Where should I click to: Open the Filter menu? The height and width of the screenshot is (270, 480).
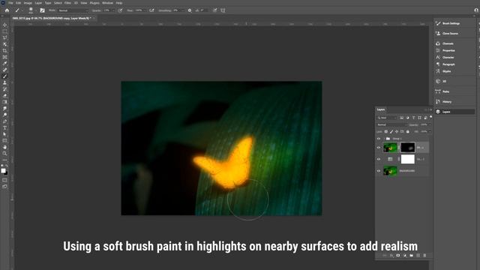click(x=67, y=3)
